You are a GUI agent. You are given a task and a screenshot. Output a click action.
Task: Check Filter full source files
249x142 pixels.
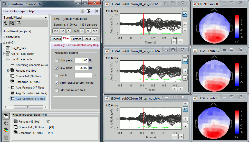pyautogui.click(x=57, y=90)
